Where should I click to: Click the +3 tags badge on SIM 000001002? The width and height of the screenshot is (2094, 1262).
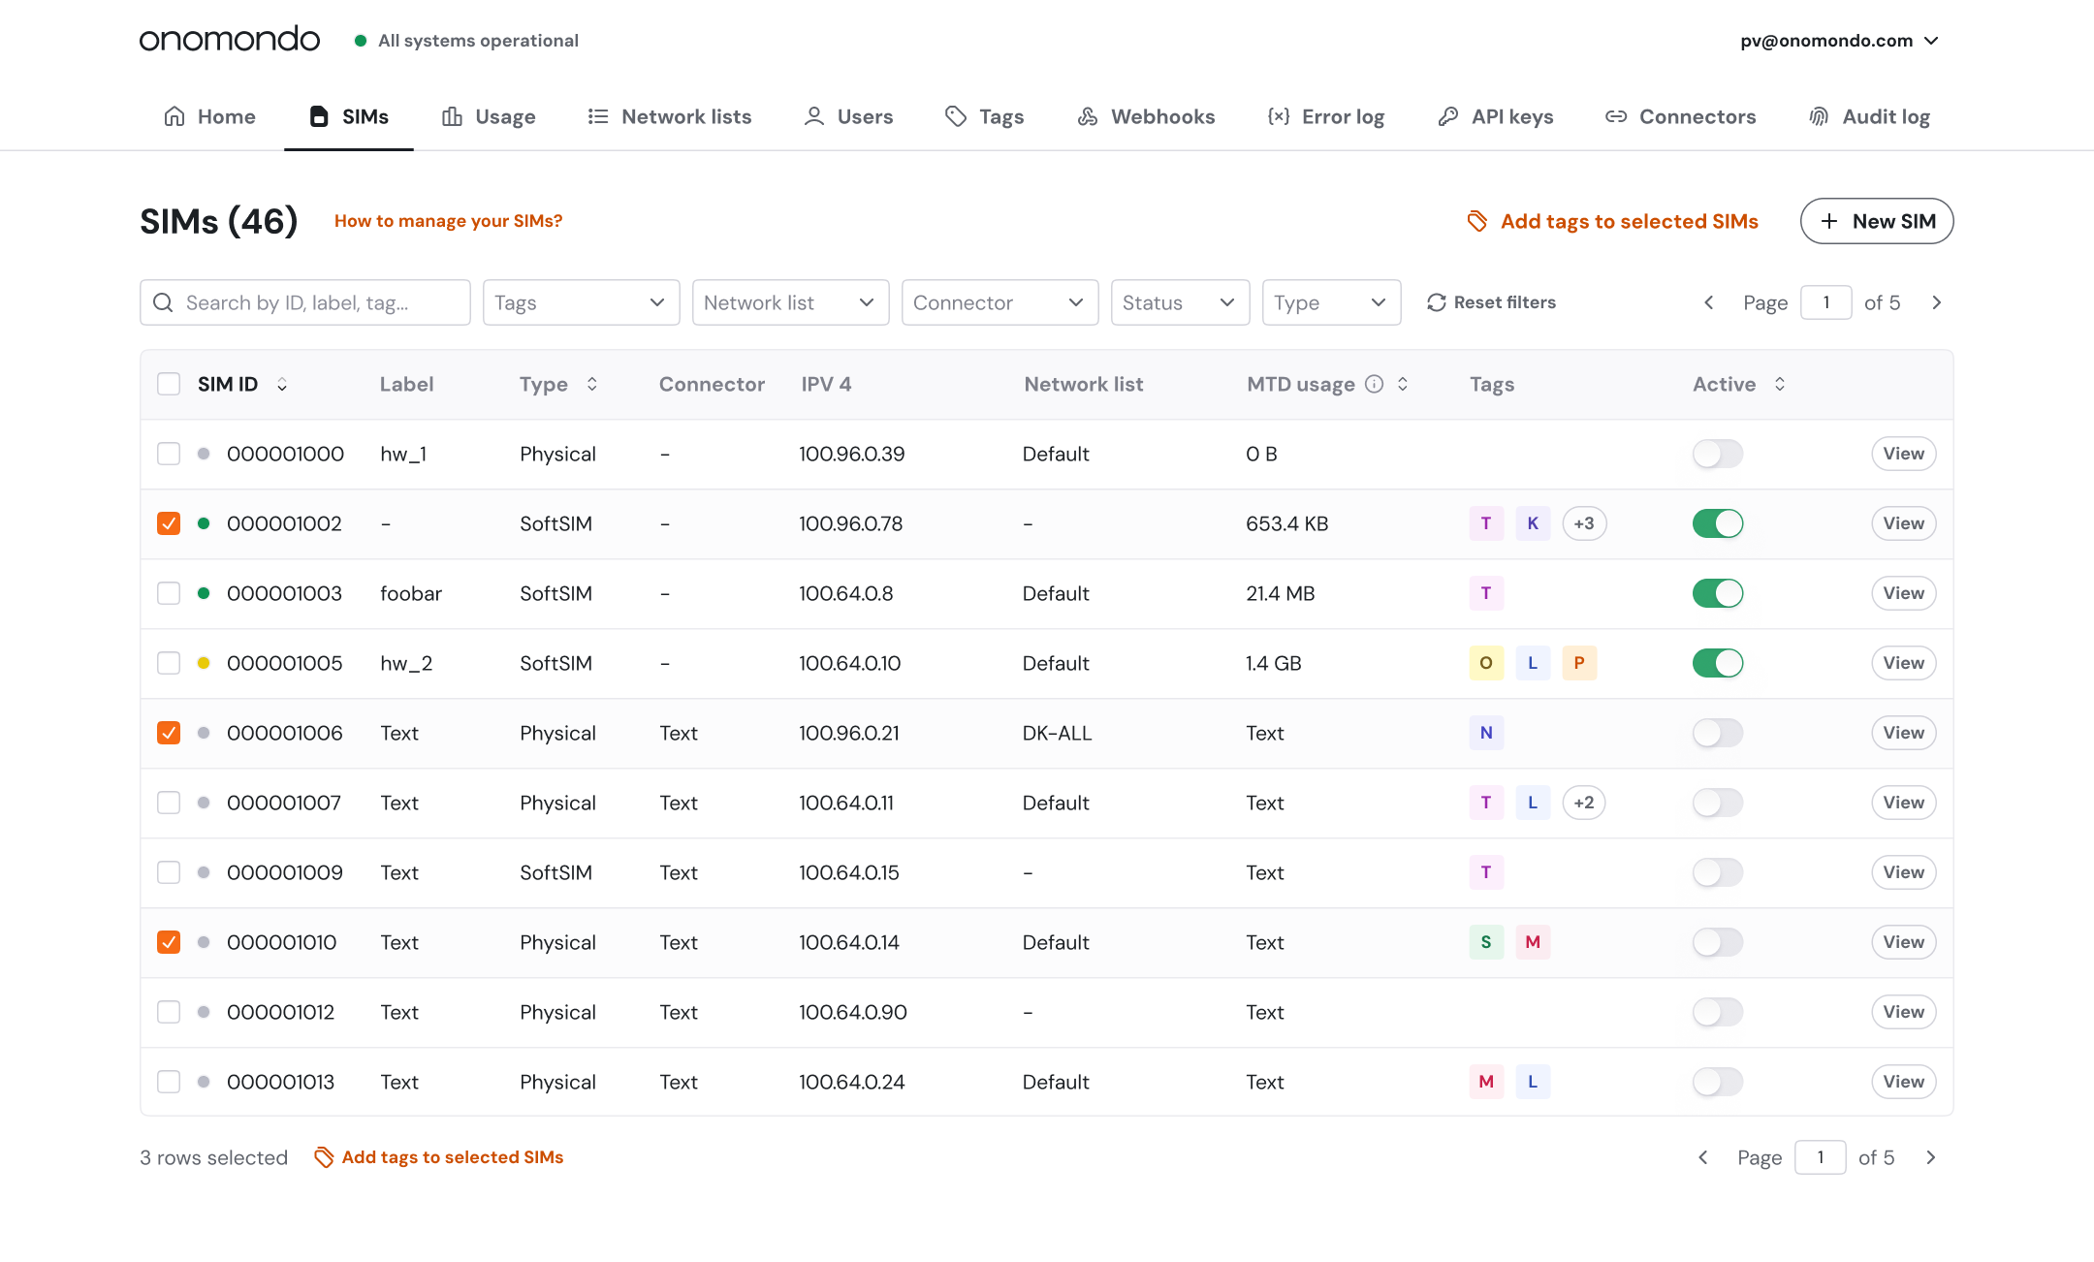click(x=1583, y=523)
